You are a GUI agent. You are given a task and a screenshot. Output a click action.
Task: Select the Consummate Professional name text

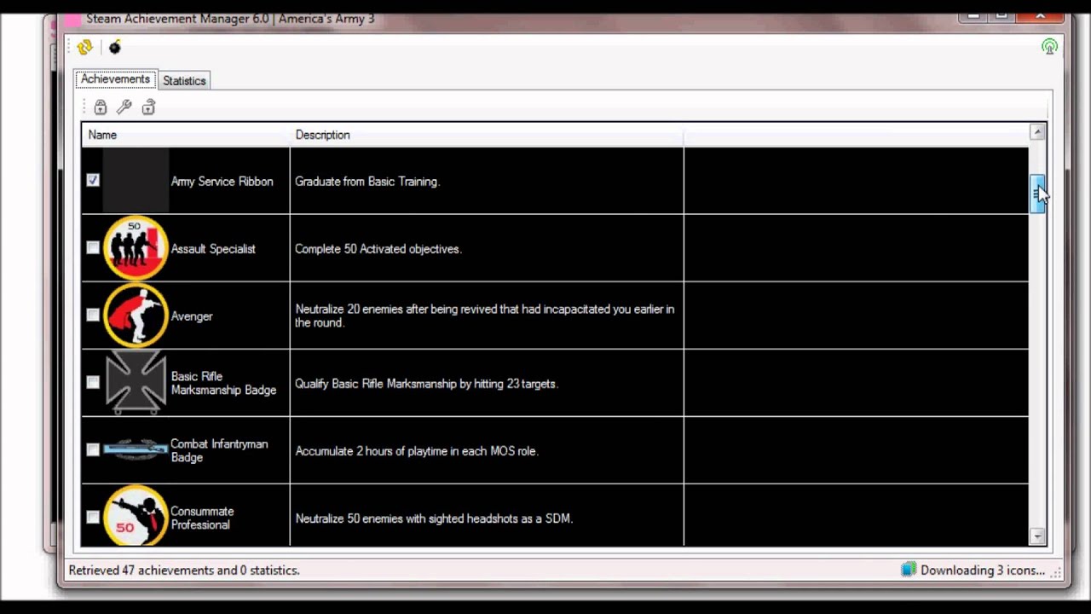pos(202,518)
